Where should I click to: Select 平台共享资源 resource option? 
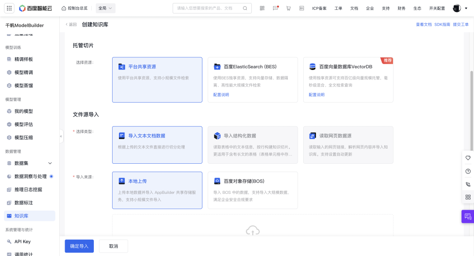pos(157,79)
